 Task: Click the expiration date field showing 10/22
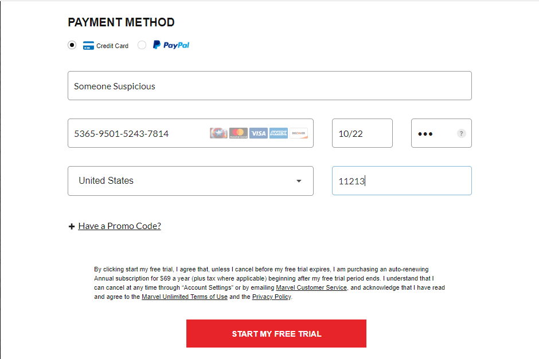pos(362,133)
